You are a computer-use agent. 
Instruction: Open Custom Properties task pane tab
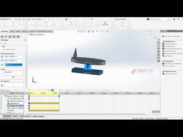click(158, 55)
